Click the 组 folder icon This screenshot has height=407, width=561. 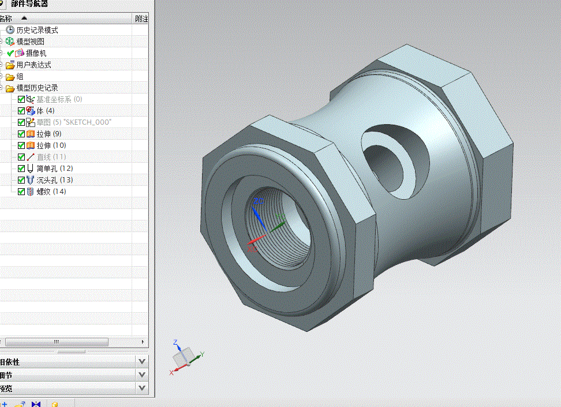(x=10, y=77)
